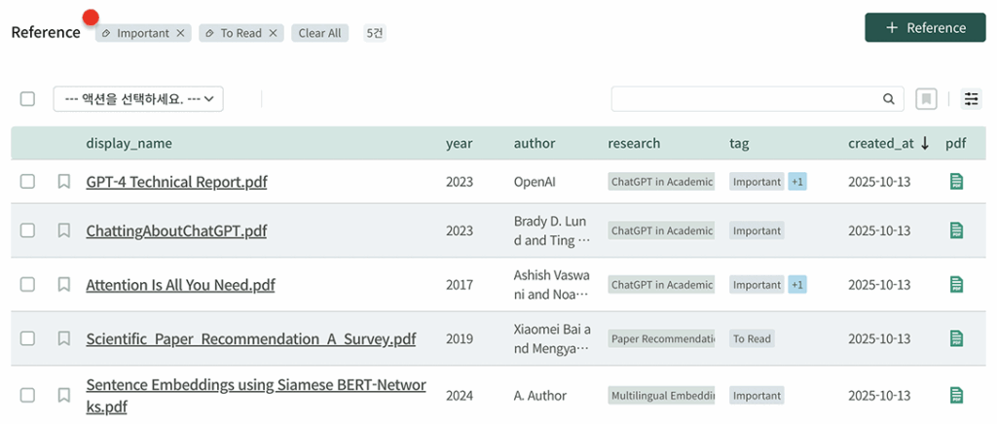This screenshot has height=424, width=997.
Task: Open PDF icon for Attention Is All You Need
Action: point(956,285)
